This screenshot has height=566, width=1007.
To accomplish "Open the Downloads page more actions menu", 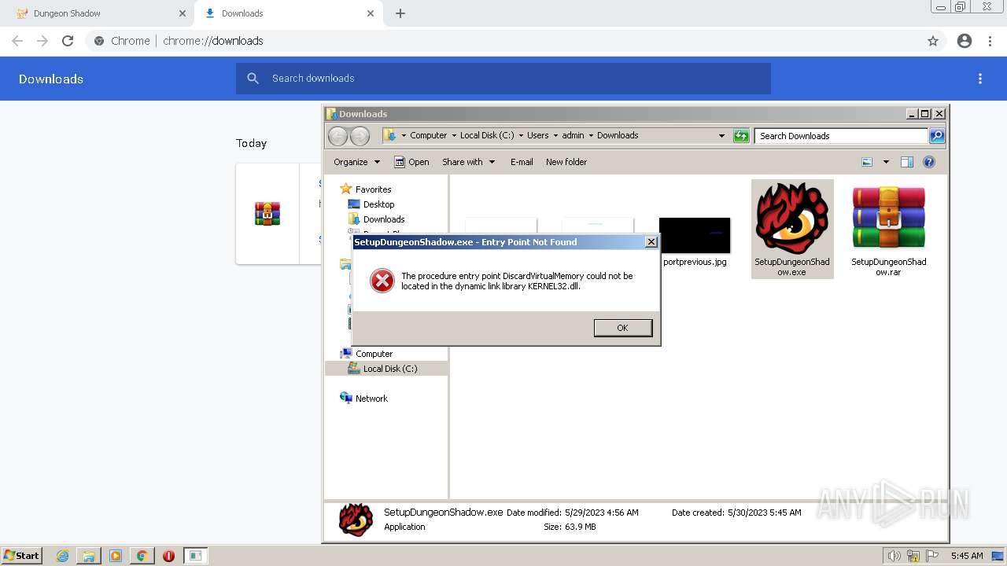I will point(980,79).
